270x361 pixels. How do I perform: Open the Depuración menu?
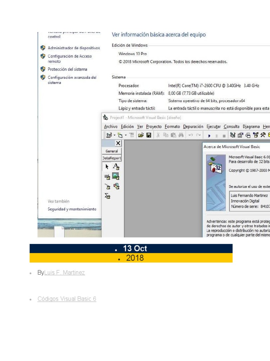[x=193, y=127]
